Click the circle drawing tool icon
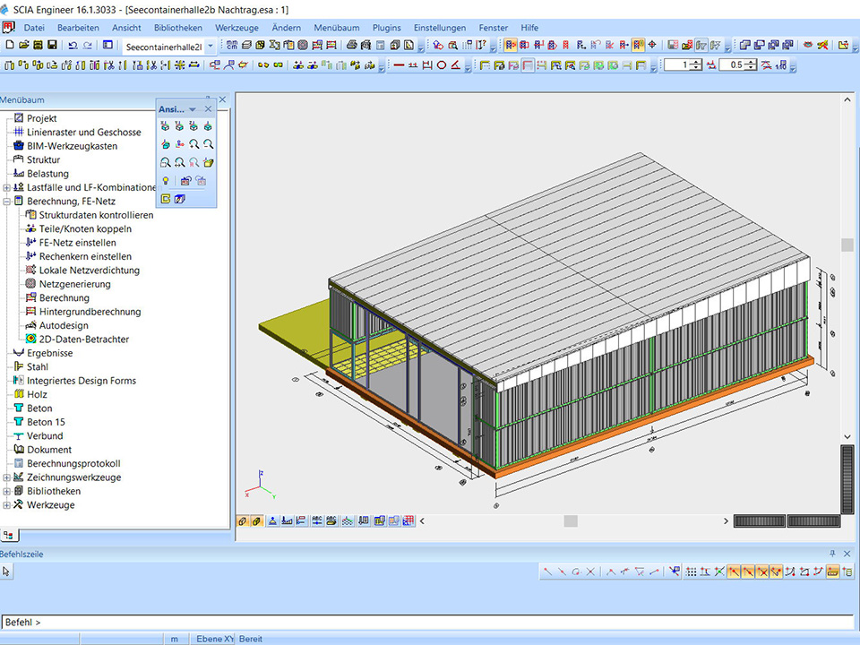Image resolution: width=860 pixels, height=645 pixels. 442,64
